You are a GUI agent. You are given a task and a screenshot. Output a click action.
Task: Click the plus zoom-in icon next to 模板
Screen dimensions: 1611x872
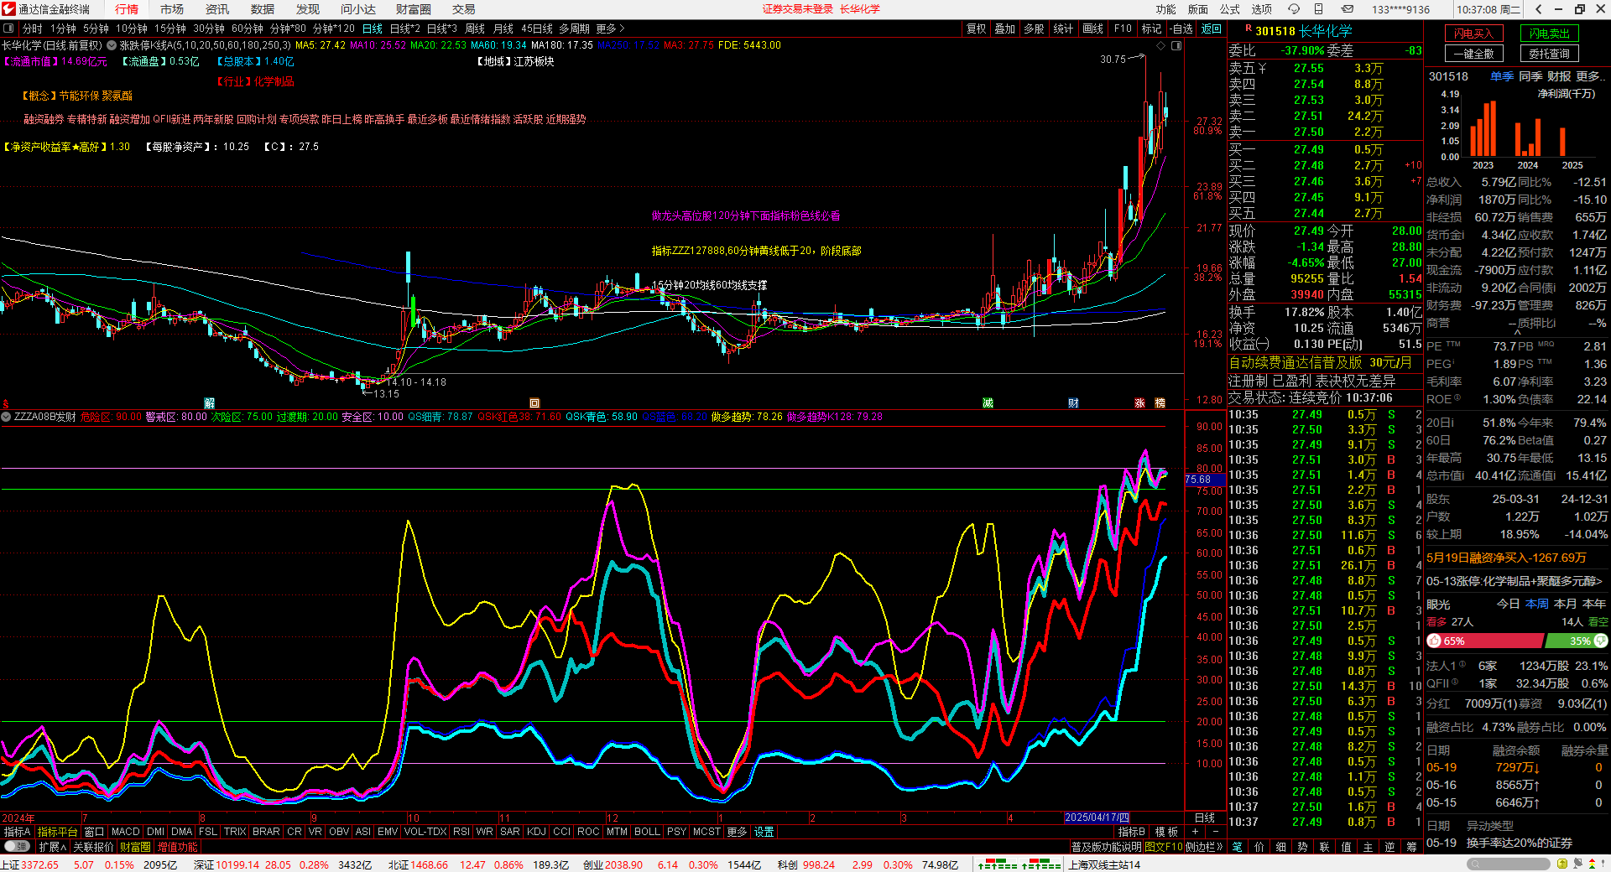(x=1196, y=832)
